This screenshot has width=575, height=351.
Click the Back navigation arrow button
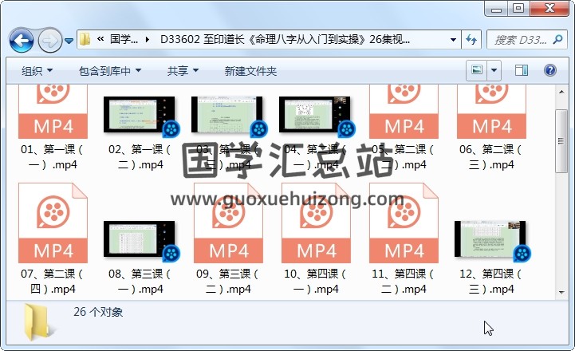[x=21, y=39]
